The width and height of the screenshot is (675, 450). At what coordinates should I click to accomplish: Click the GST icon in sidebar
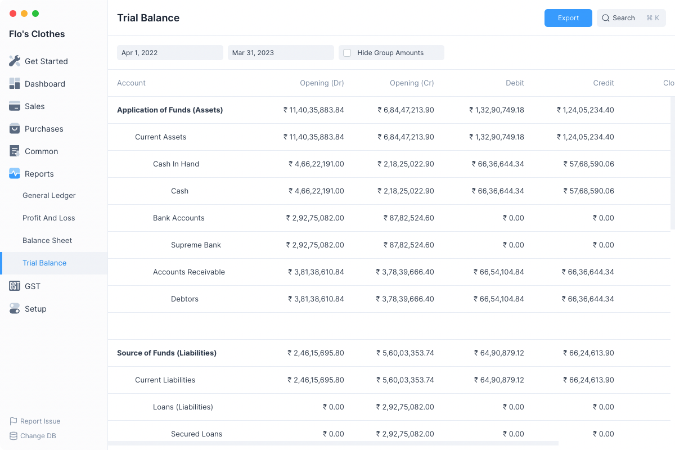(15, 286)
